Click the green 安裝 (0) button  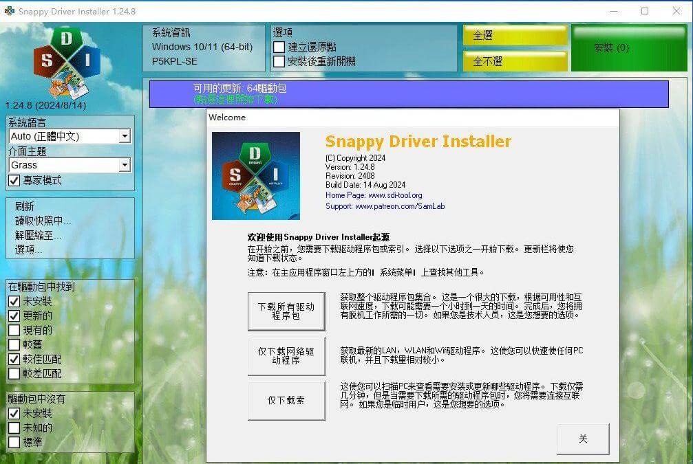pyautogui.click(x=629, y=47)
